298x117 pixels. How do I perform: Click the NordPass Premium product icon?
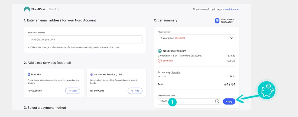160,51
